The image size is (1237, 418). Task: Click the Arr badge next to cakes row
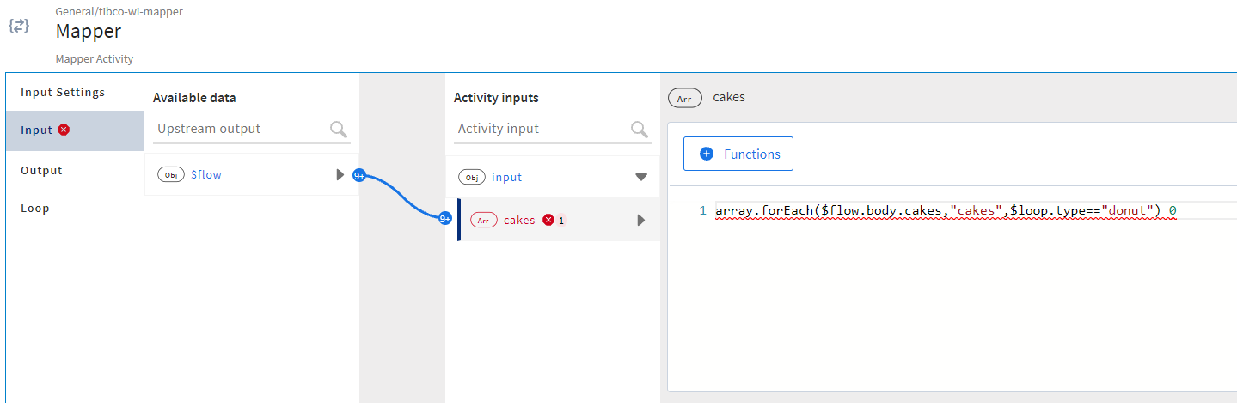tap(483, 221)
